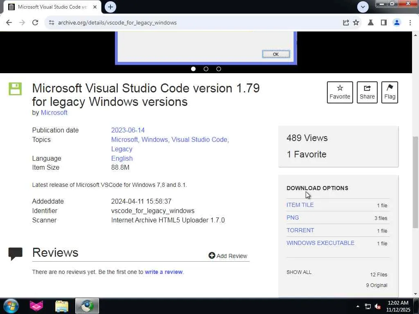Click the share page icon in address bar
Image resolution: width=419 pixels, height=314 pixels.
coord(346,23)
